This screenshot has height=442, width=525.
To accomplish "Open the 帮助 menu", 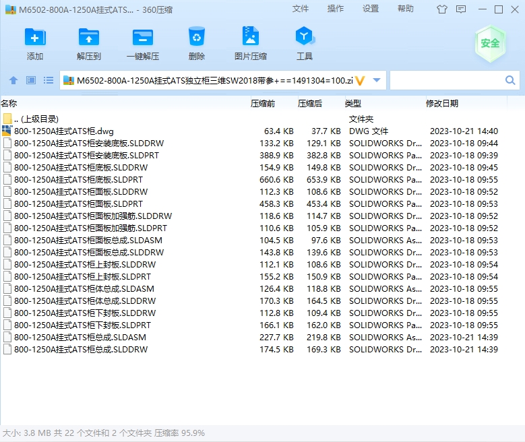I will point(406,9).
